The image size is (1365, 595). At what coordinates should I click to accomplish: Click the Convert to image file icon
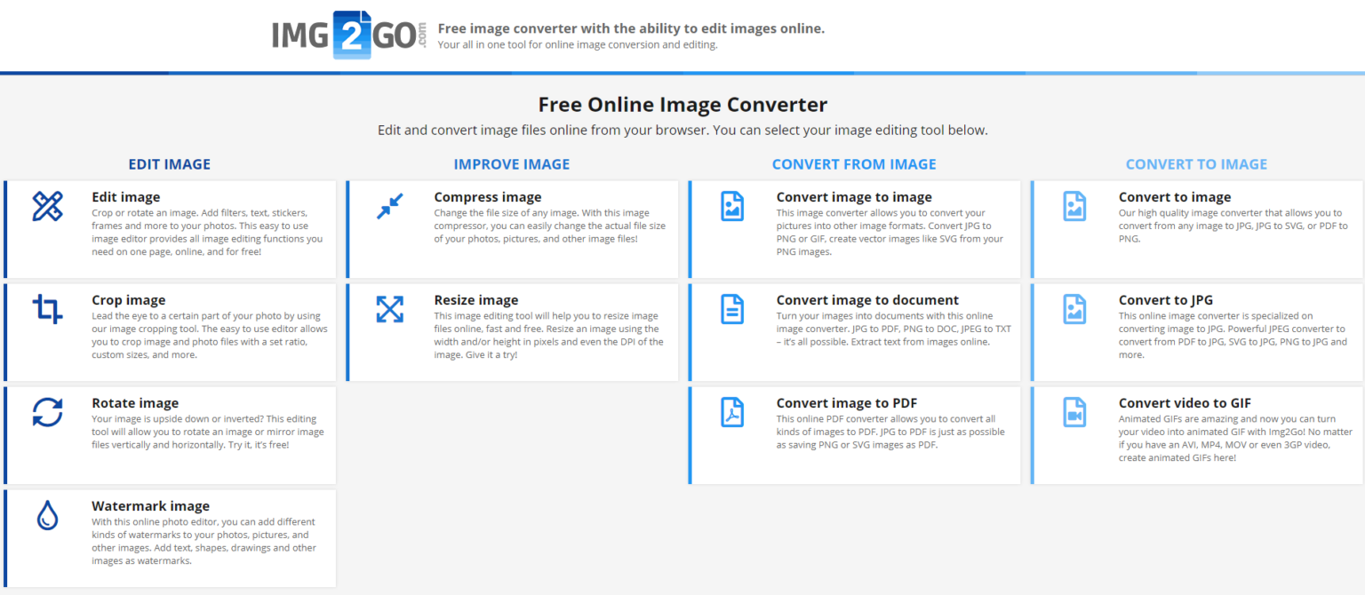1074,206
